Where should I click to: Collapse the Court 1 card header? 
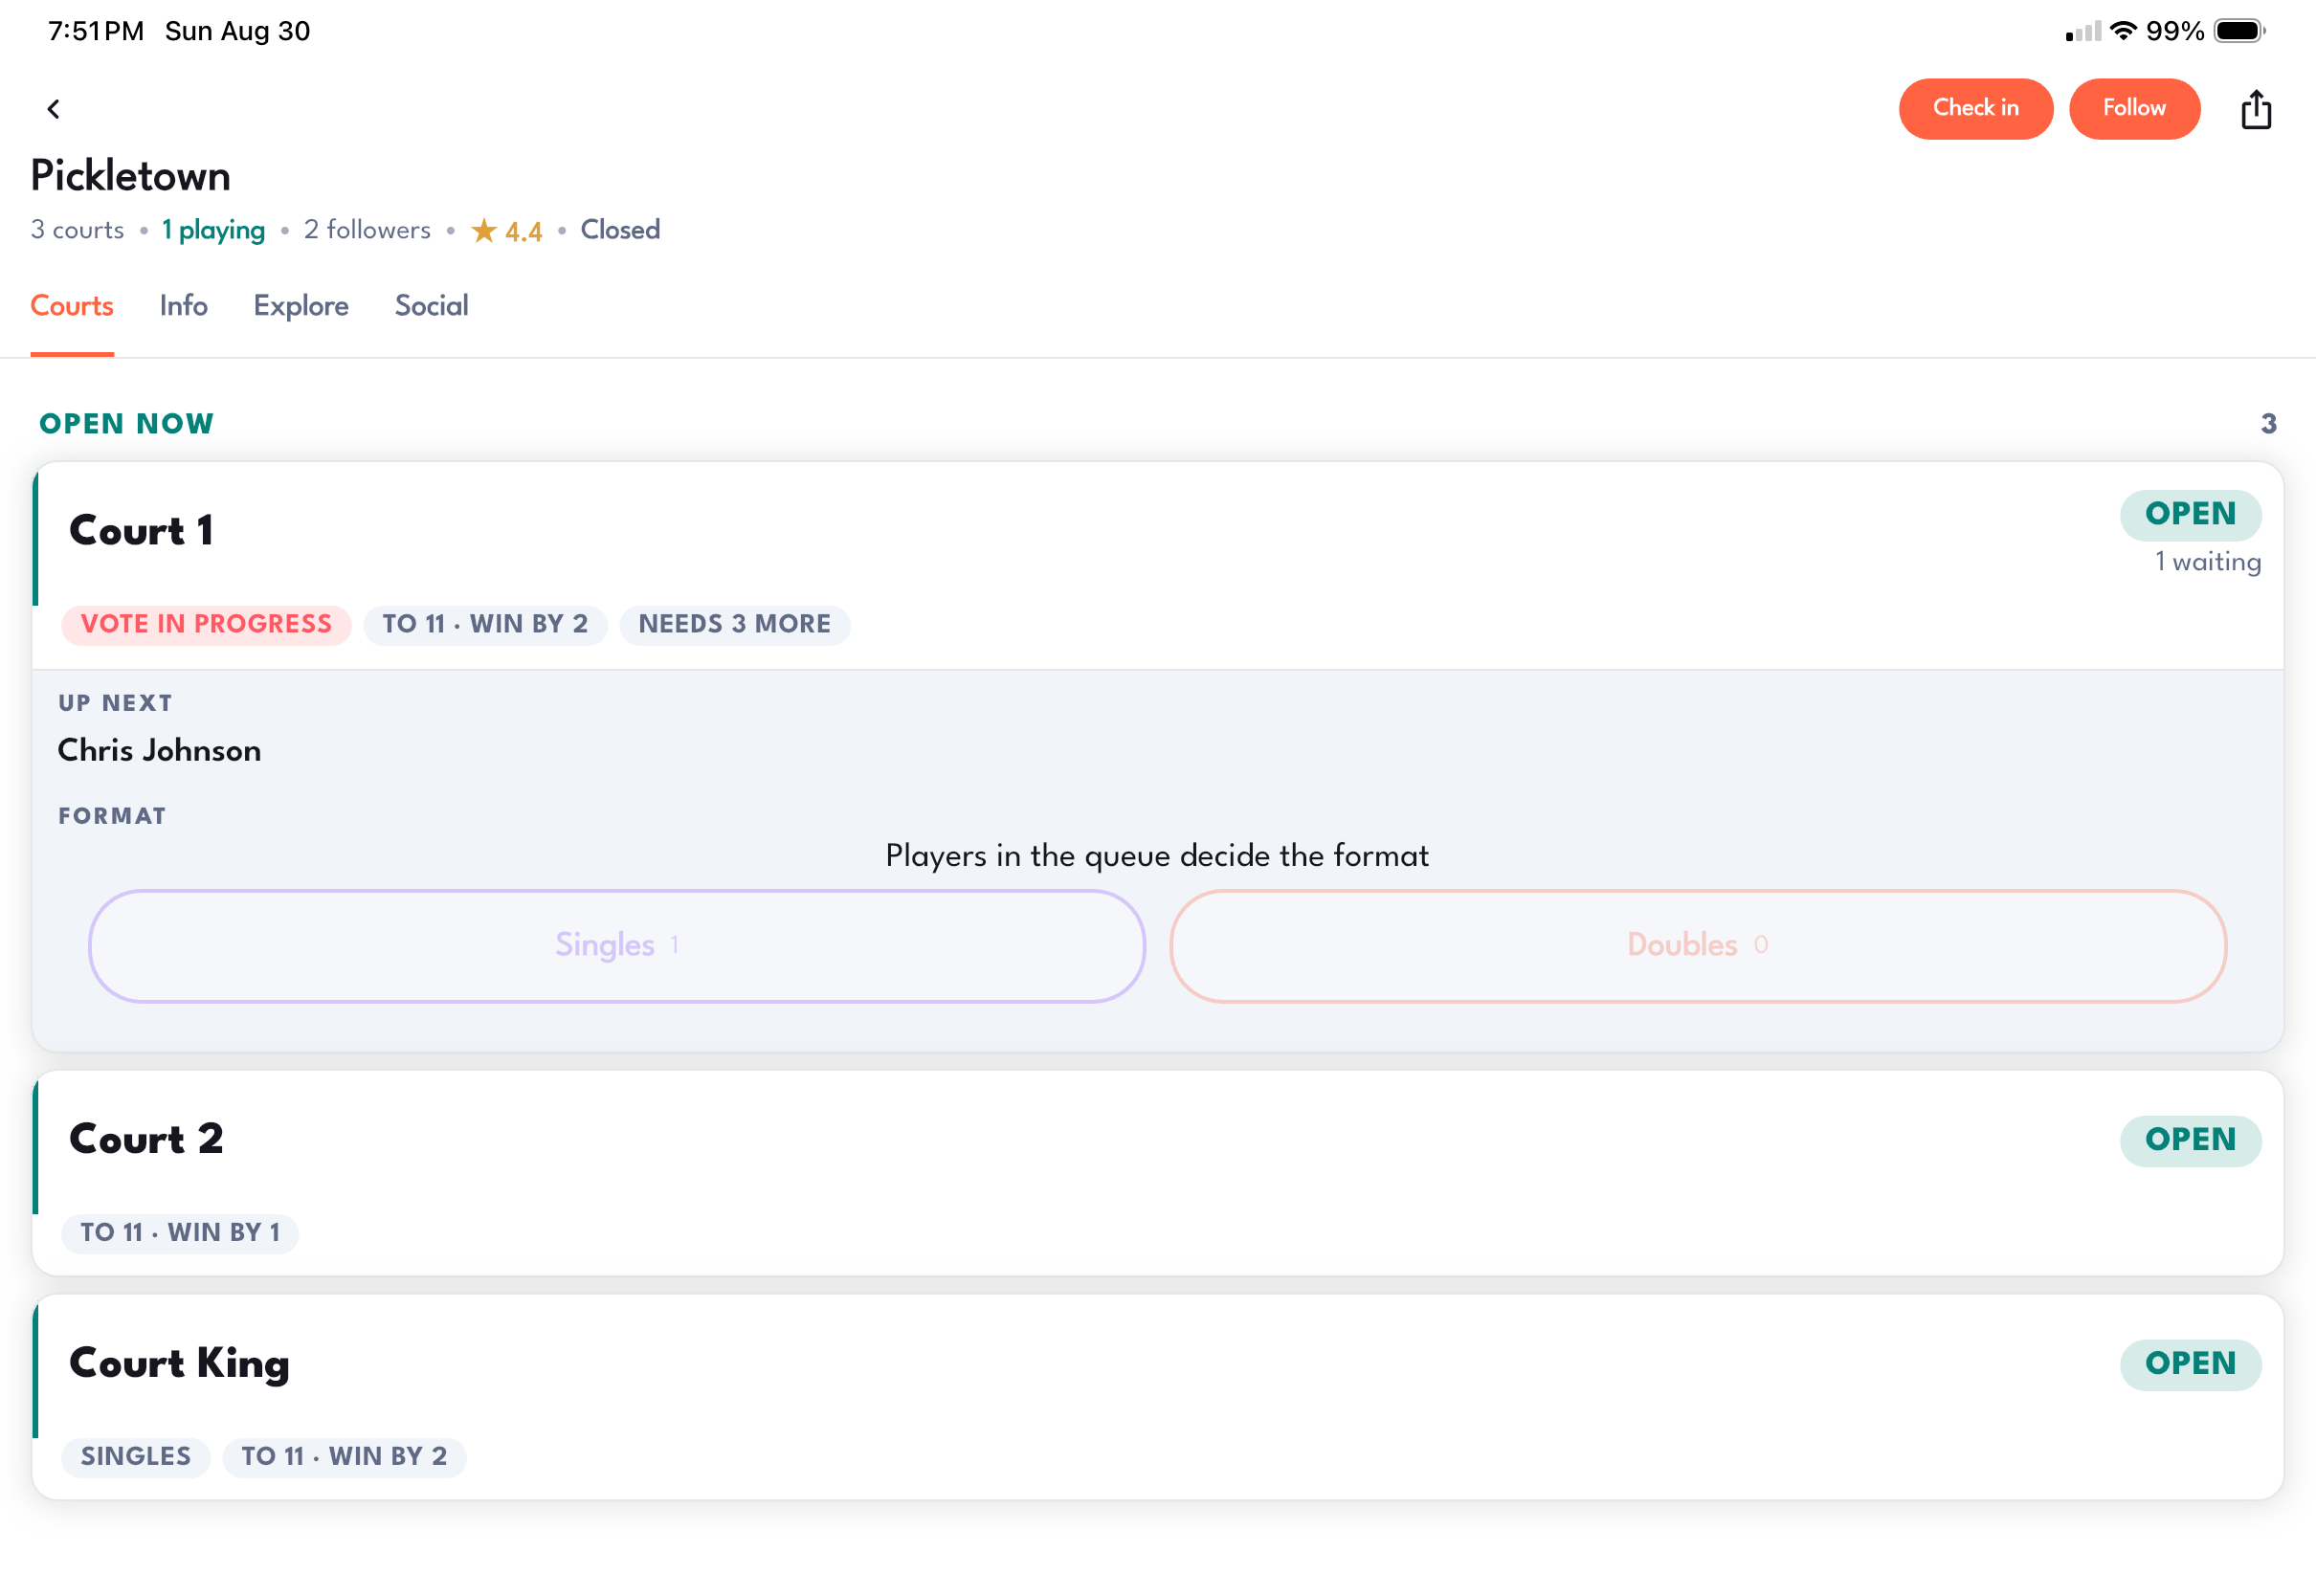(1158, 566)
